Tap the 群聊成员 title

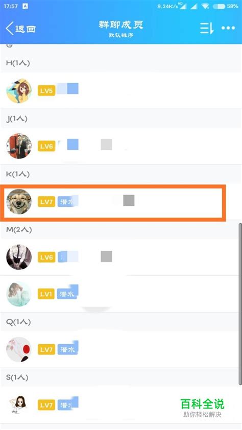click(121, 25)
